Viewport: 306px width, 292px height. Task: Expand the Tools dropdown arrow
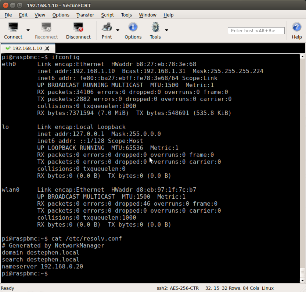[x=166, y=30]
